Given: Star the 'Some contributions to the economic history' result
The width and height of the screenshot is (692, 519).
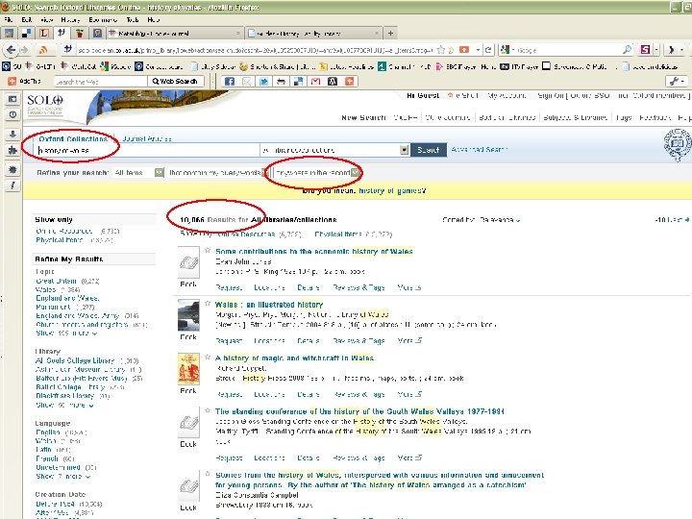Looking at the screenshot, I should (208, 250).
